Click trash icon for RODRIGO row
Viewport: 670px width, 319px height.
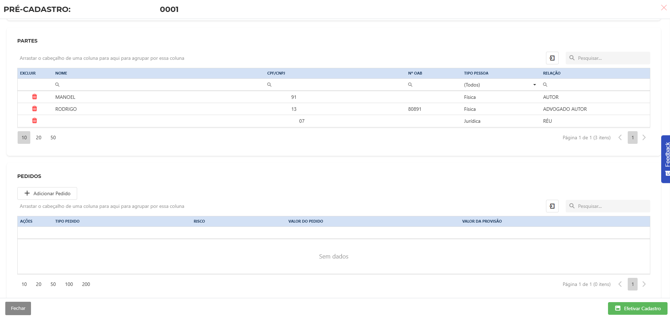click(35, 109)
